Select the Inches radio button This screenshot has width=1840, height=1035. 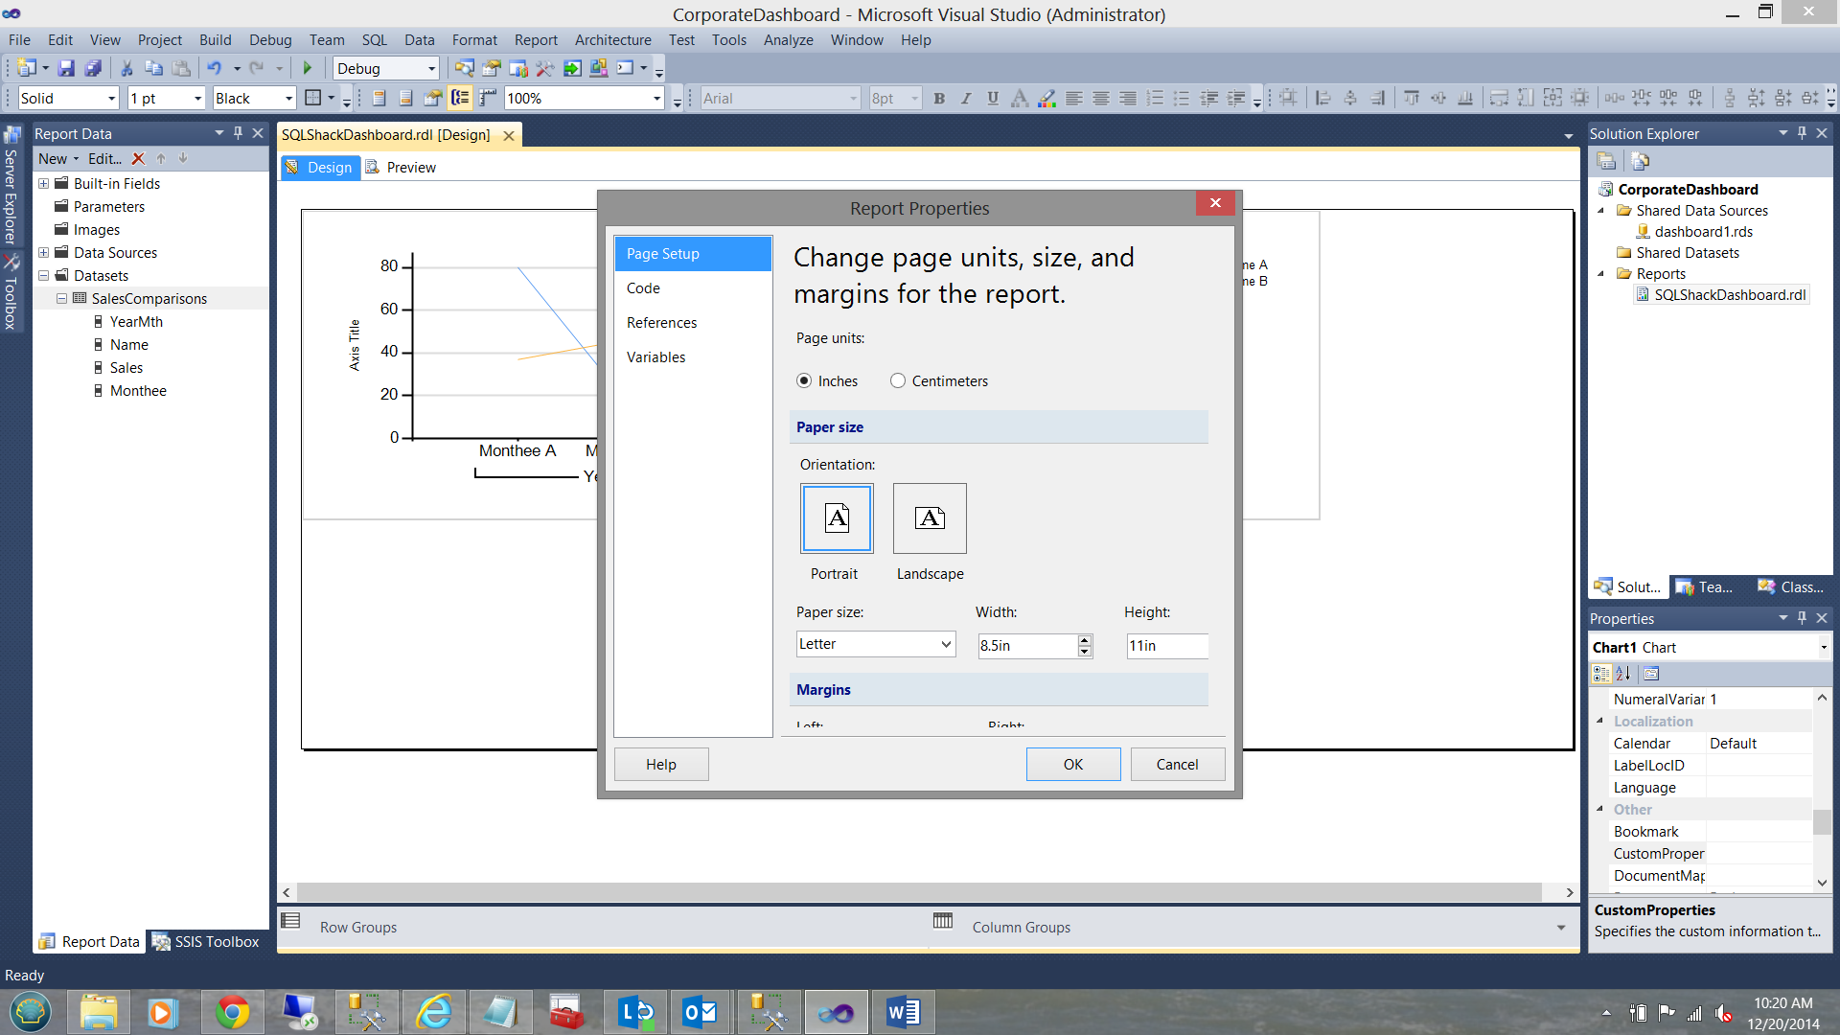[804, 381]
